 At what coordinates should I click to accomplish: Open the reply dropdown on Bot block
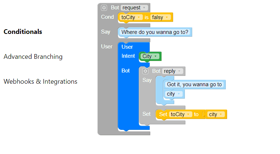pos(173,71)
